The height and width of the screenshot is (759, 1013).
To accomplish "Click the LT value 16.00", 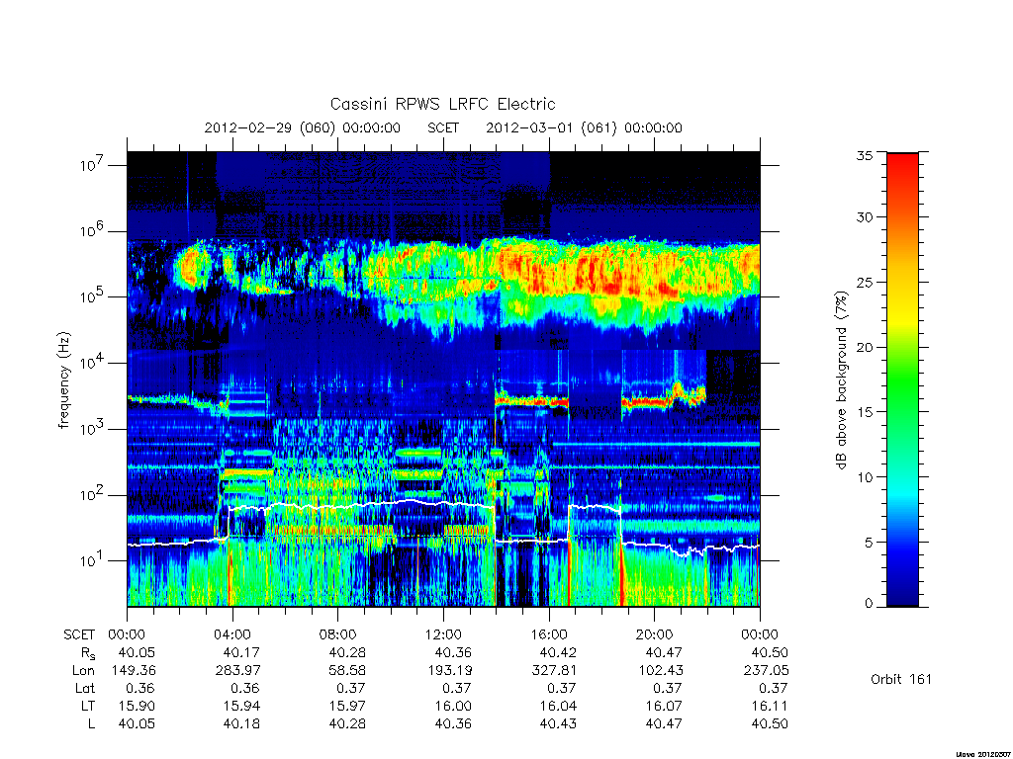I will [x=453, y=706].
